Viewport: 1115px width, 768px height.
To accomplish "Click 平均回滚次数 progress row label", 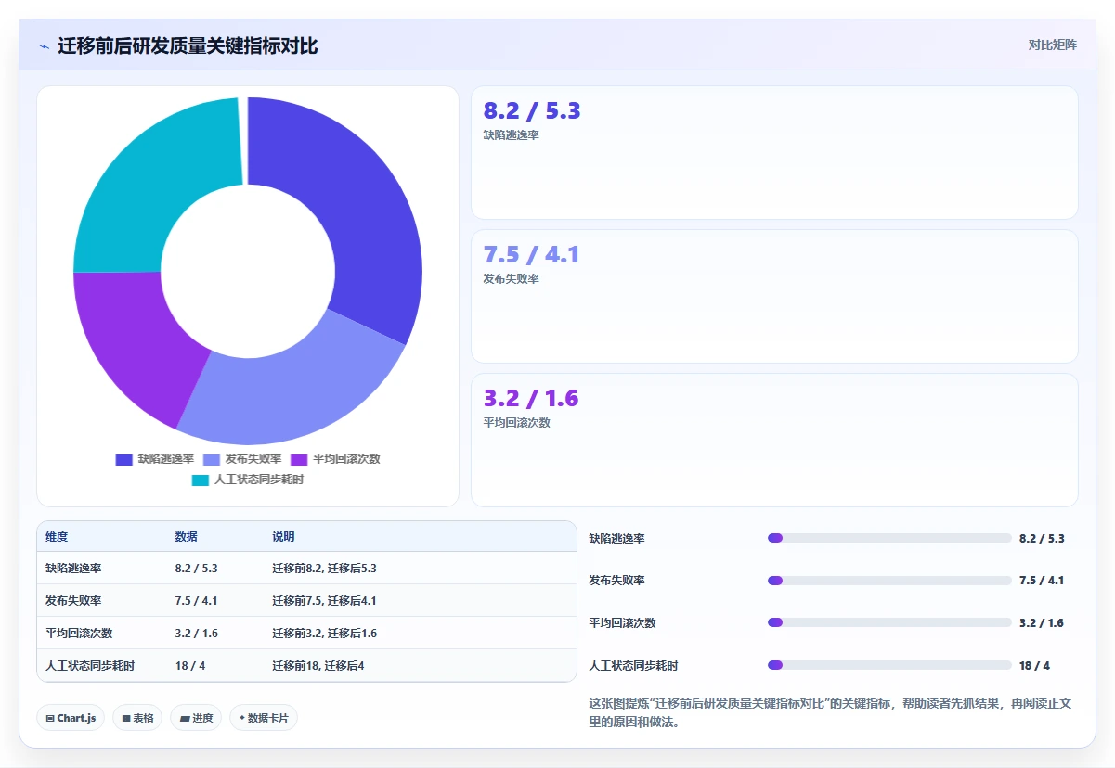I will [x=622, y=623].
